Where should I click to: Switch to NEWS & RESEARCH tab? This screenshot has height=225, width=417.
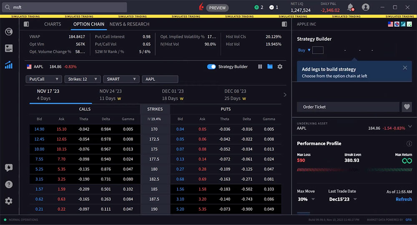129,24
